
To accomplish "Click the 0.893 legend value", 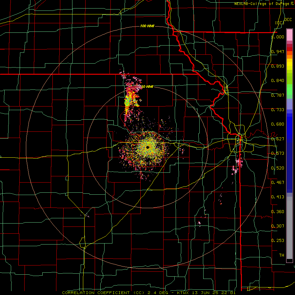I will [x=278, y=66].
